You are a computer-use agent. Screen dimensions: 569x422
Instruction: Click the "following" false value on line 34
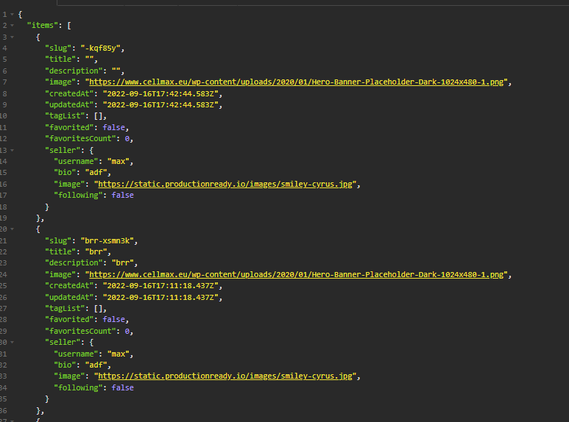122,387
